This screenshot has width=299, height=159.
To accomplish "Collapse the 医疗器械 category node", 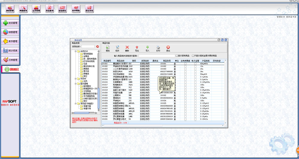I will [x=75, y=84].
